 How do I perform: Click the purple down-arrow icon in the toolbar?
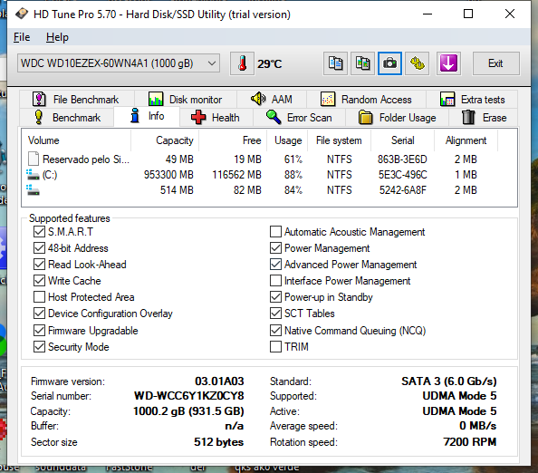coord(448,63)
